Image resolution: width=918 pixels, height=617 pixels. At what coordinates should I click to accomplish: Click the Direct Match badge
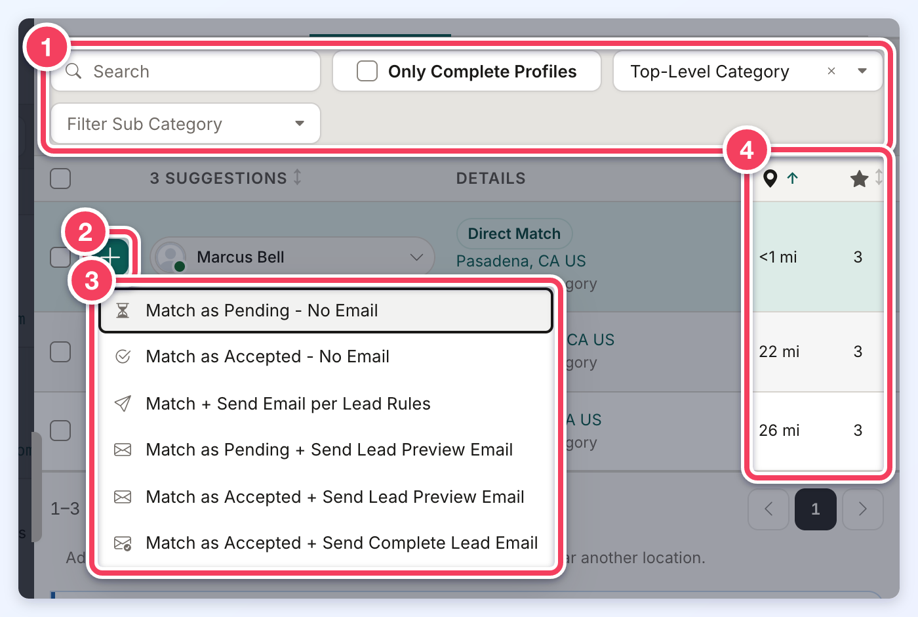point(514,234)
